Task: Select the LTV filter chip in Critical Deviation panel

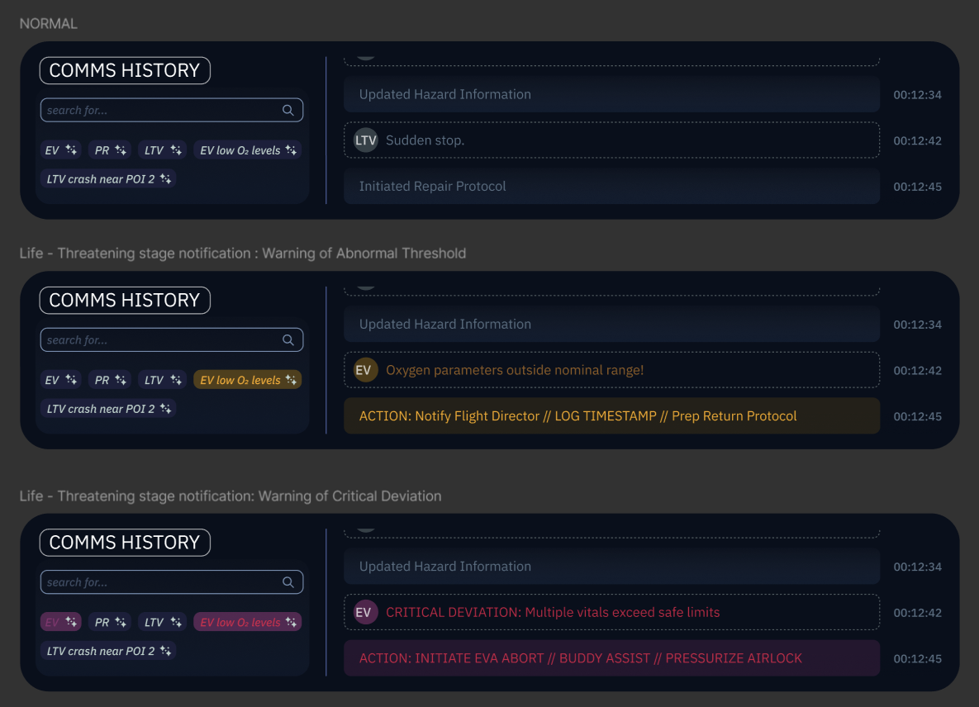Action: [x=162, y=622]
